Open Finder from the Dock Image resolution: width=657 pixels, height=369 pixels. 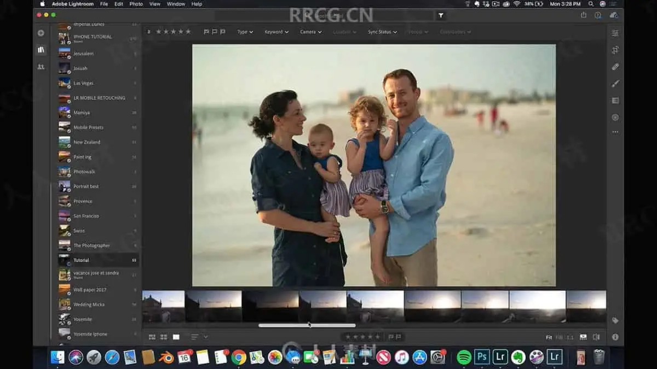click(57, 357)
